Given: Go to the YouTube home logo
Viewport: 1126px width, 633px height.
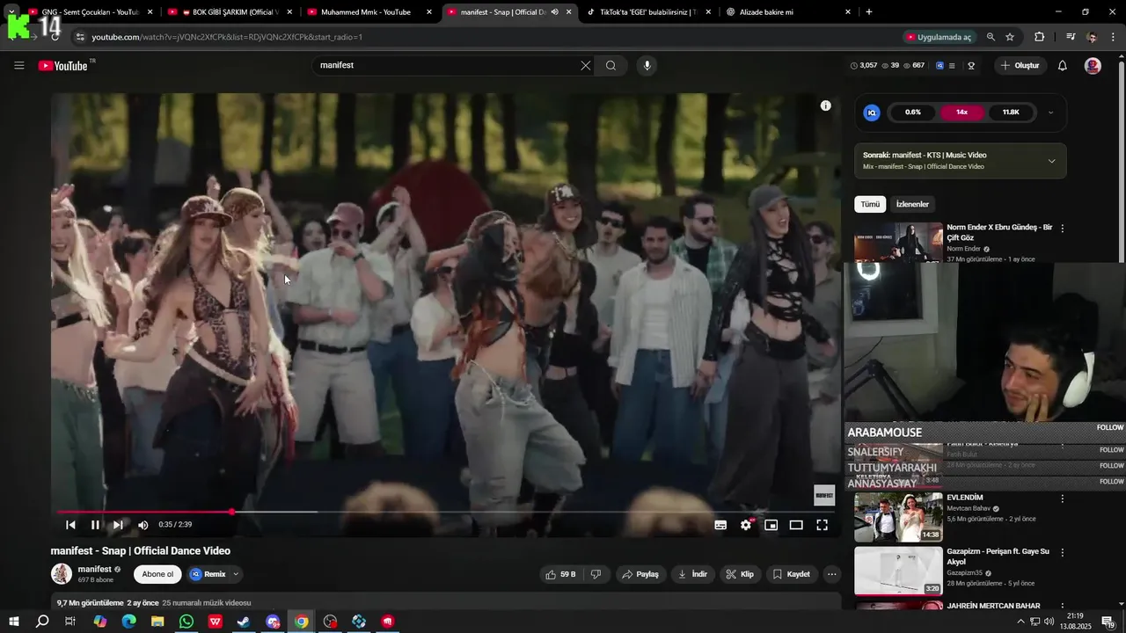Looking at the screenshot, I should [x=62, y=66].
